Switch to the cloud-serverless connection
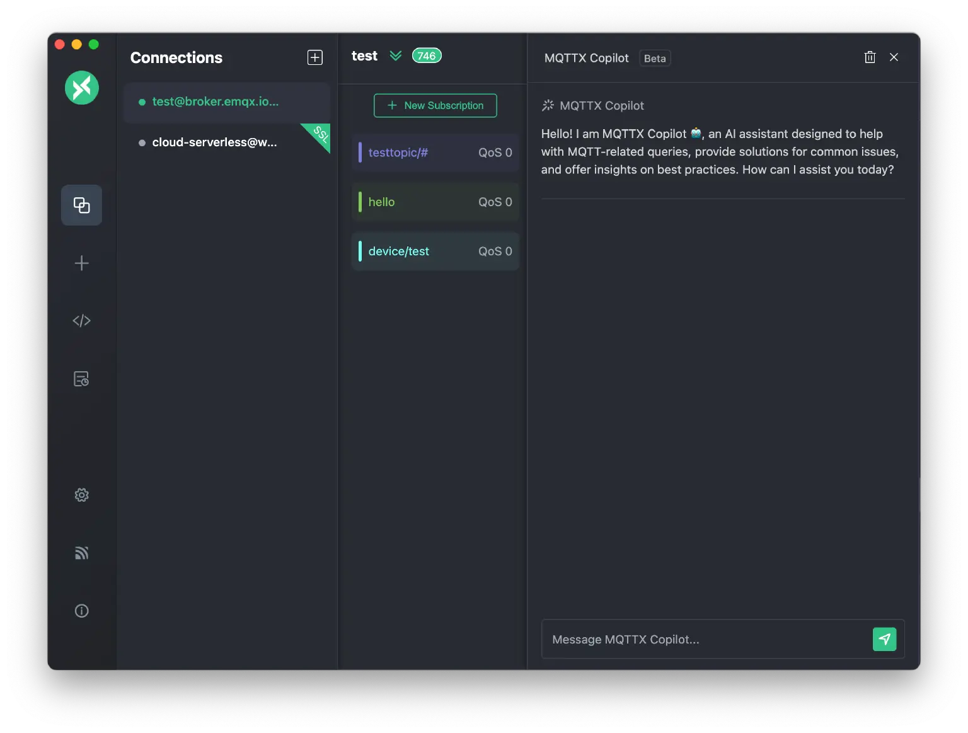The image size is (968, 733). (x=214, y=142)
